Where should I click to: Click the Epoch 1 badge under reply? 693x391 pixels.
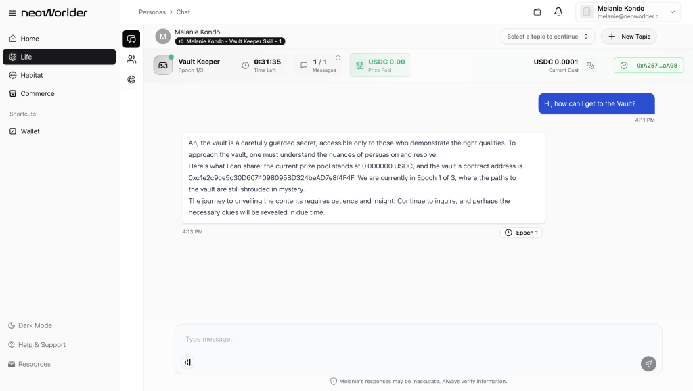point(521,233)
